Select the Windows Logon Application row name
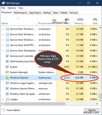The image size is (102, 115). pyautogui.click(x=23, y=83)
